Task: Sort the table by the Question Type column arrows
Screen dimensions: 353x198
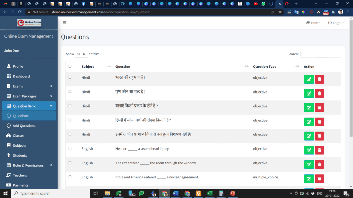Action: tap(297, 66)
